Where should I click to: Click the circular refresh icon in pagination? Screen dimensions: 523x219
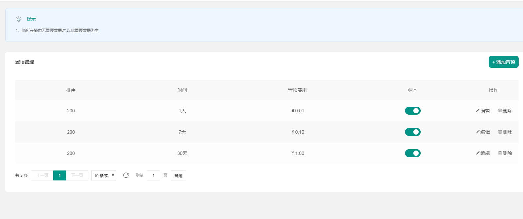(126, 175)
